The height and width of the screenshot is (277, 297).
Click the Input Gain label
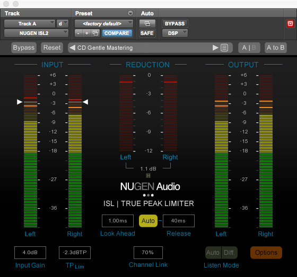(30, 265)
